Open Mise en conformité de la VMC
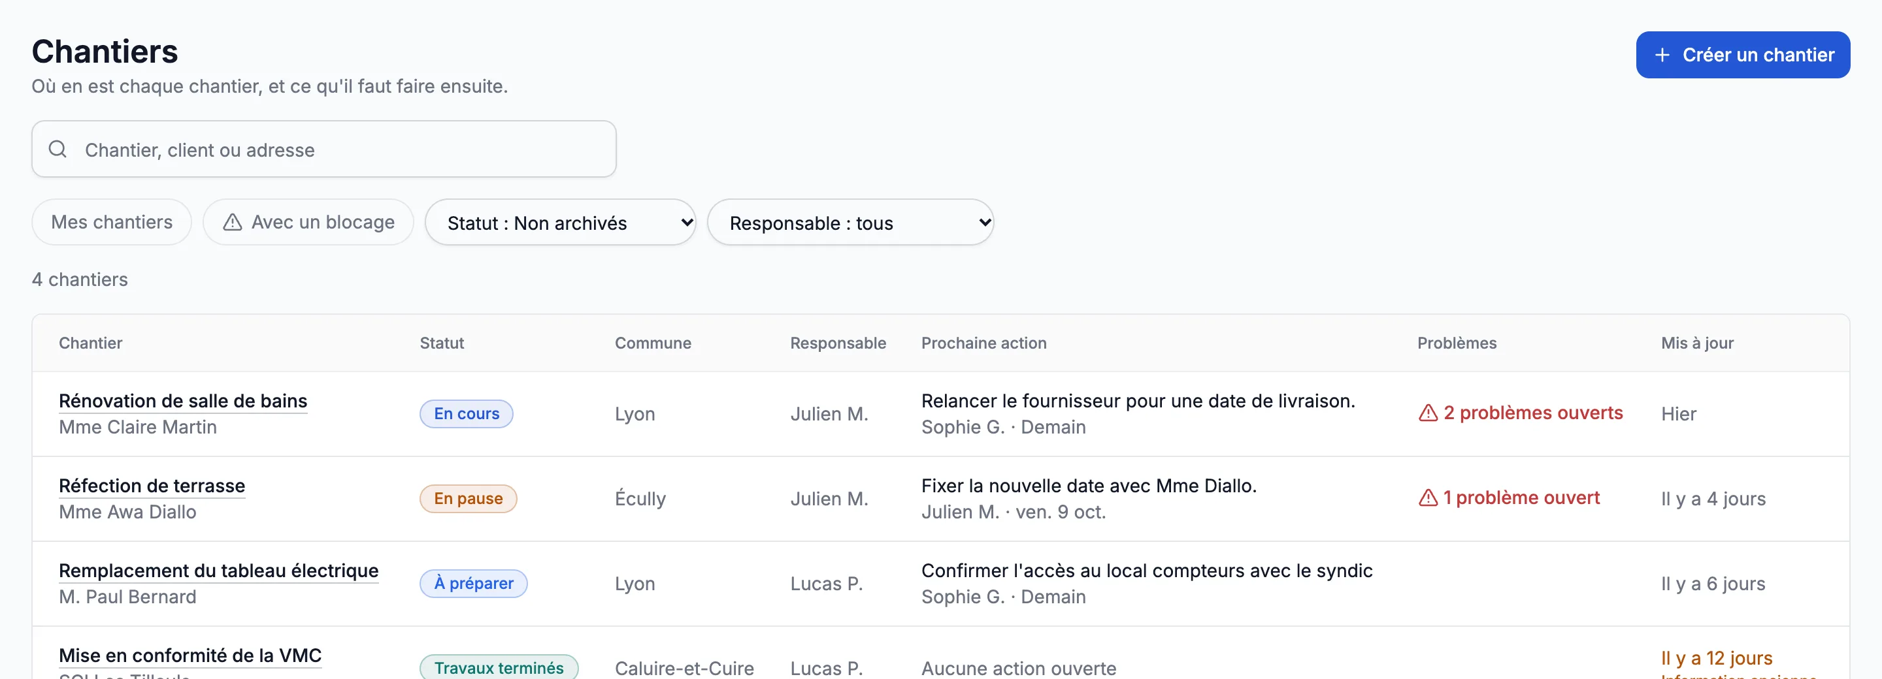This screenshot has height=679, width=1882. (x=190, y=655)
